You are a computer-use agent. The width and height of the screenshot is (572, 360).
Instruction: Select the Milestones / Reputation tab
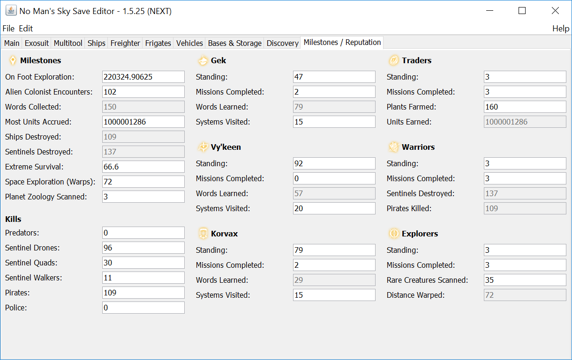point(342,42)
